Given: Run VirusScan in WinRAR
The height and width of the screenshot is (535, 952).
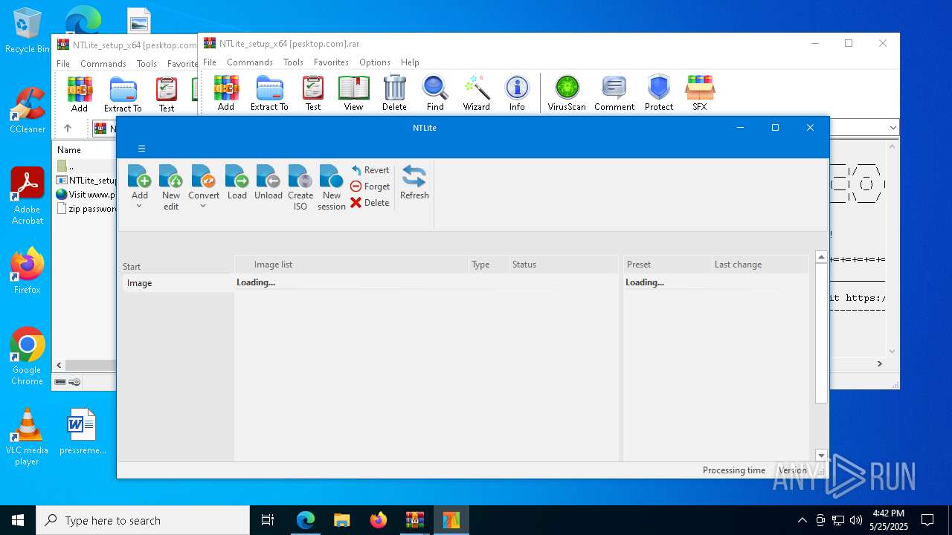Looking at the screenshot, I should tap(567, 93).
